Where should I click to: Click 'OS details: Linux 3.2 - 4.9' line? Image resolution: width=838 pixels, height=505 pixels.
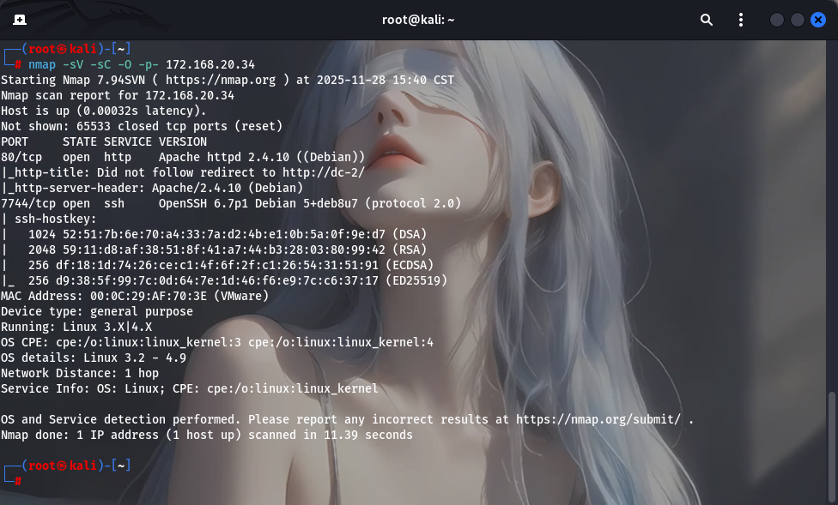tap(94, 358)
